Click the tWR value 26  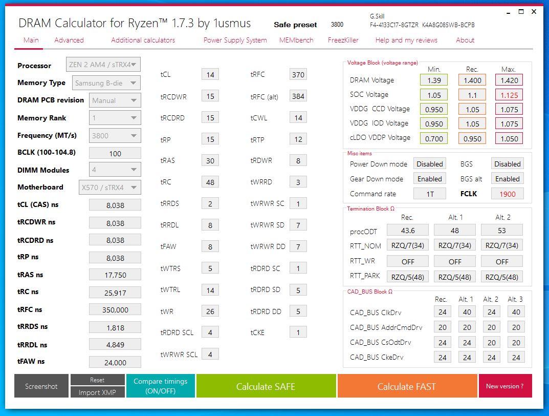(210, 311)
